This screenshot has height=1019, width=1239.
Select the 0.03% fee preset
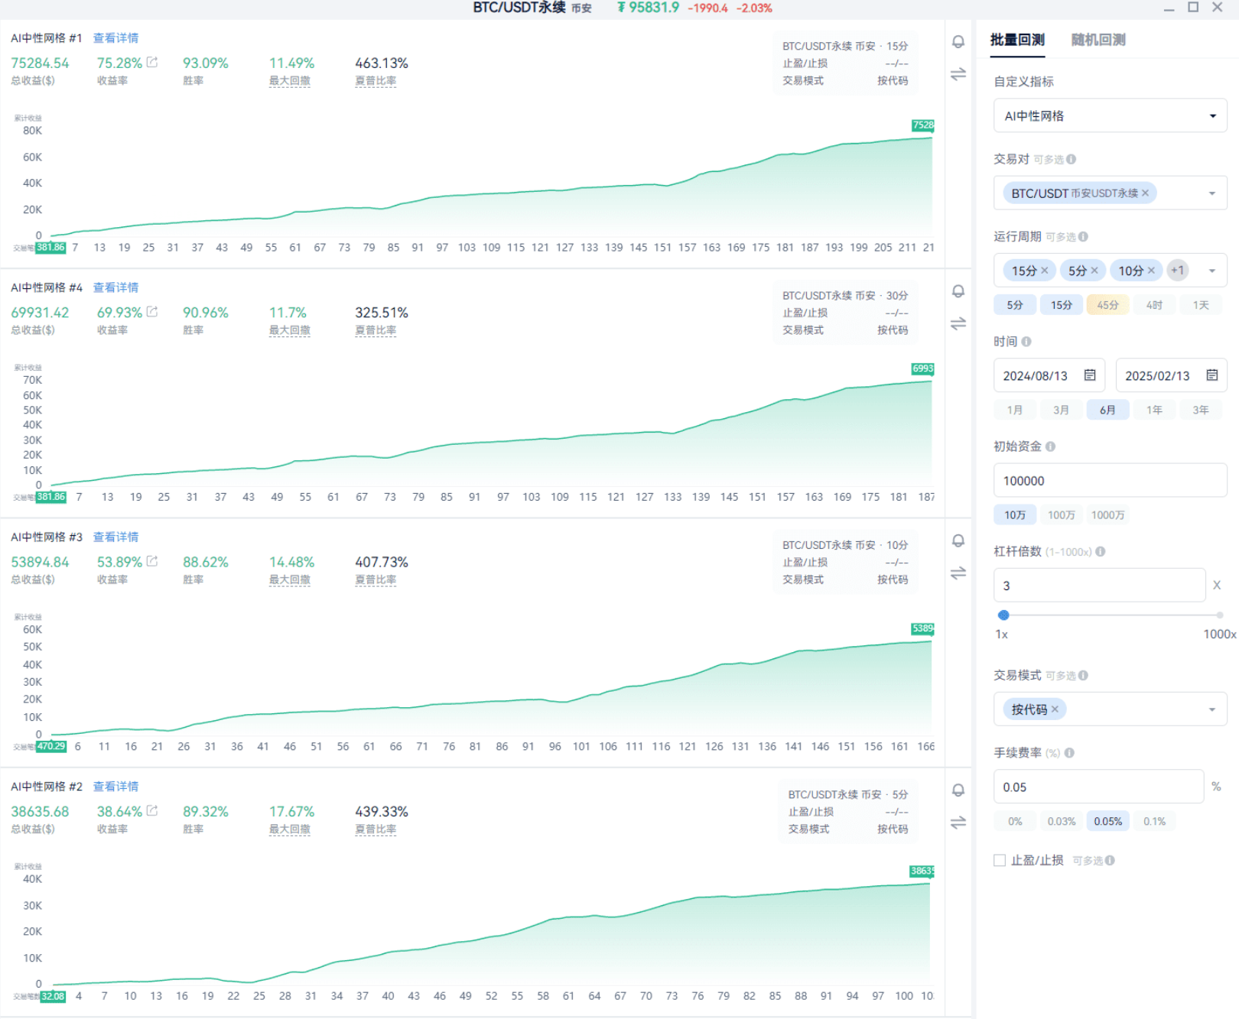coord(1062,822)
